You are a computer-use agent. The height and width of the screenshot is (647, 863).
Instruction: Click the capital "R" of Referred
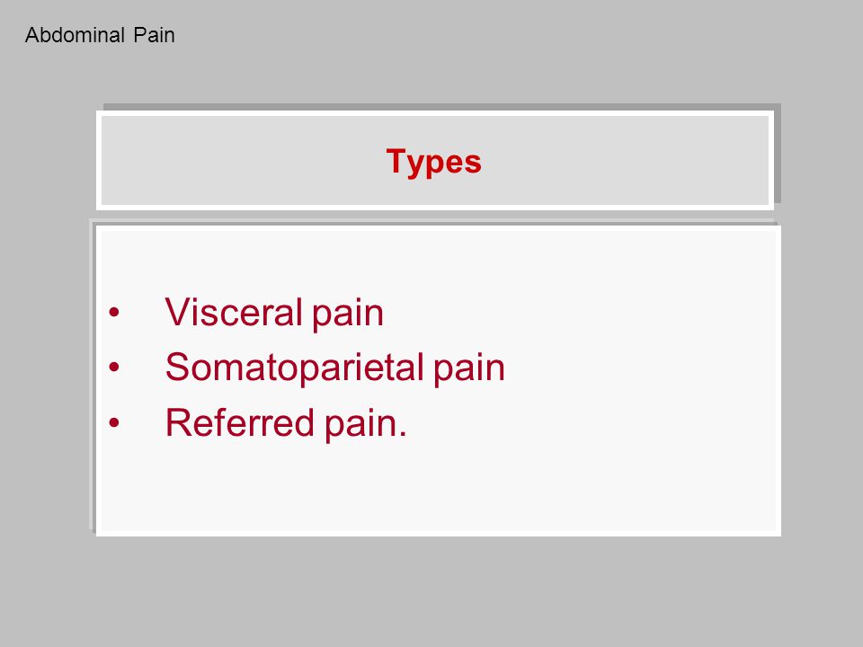179,422
